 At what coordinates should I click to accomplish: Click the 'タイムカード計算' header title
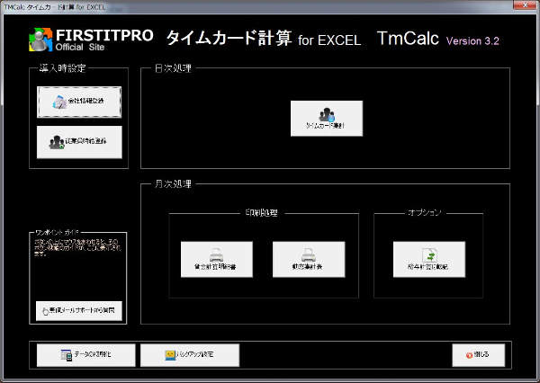pos(229,38)
